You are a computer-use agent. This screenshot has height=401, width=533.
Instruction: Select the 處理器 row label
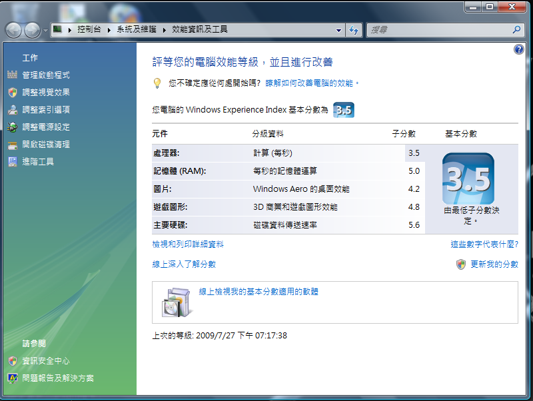[166, 153]
